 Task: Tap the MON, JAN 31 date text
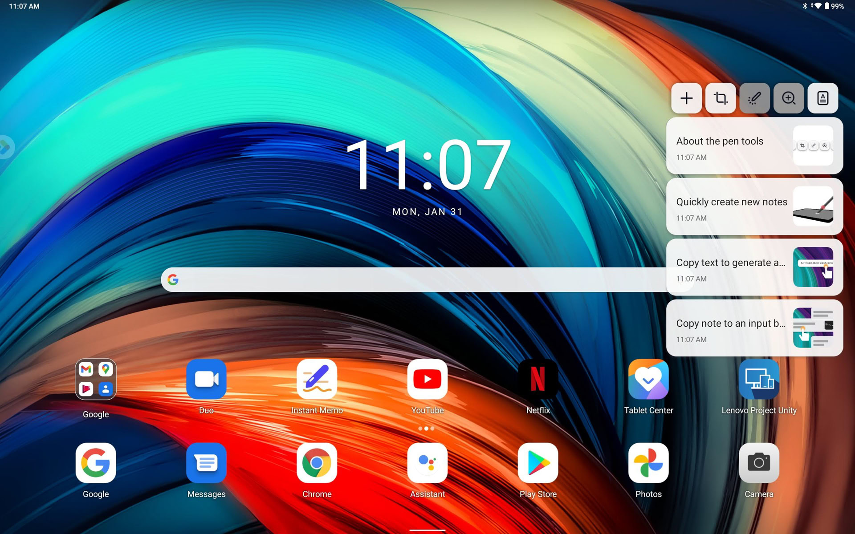(x=427, y=212)
